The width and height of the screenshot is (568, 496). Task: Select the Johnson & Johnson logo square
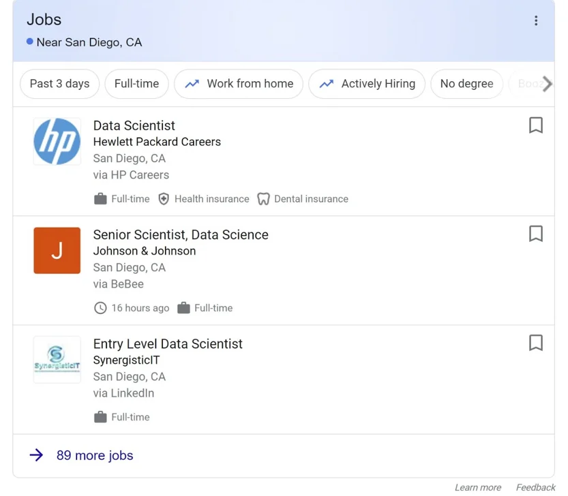click(x=57, y=250)
